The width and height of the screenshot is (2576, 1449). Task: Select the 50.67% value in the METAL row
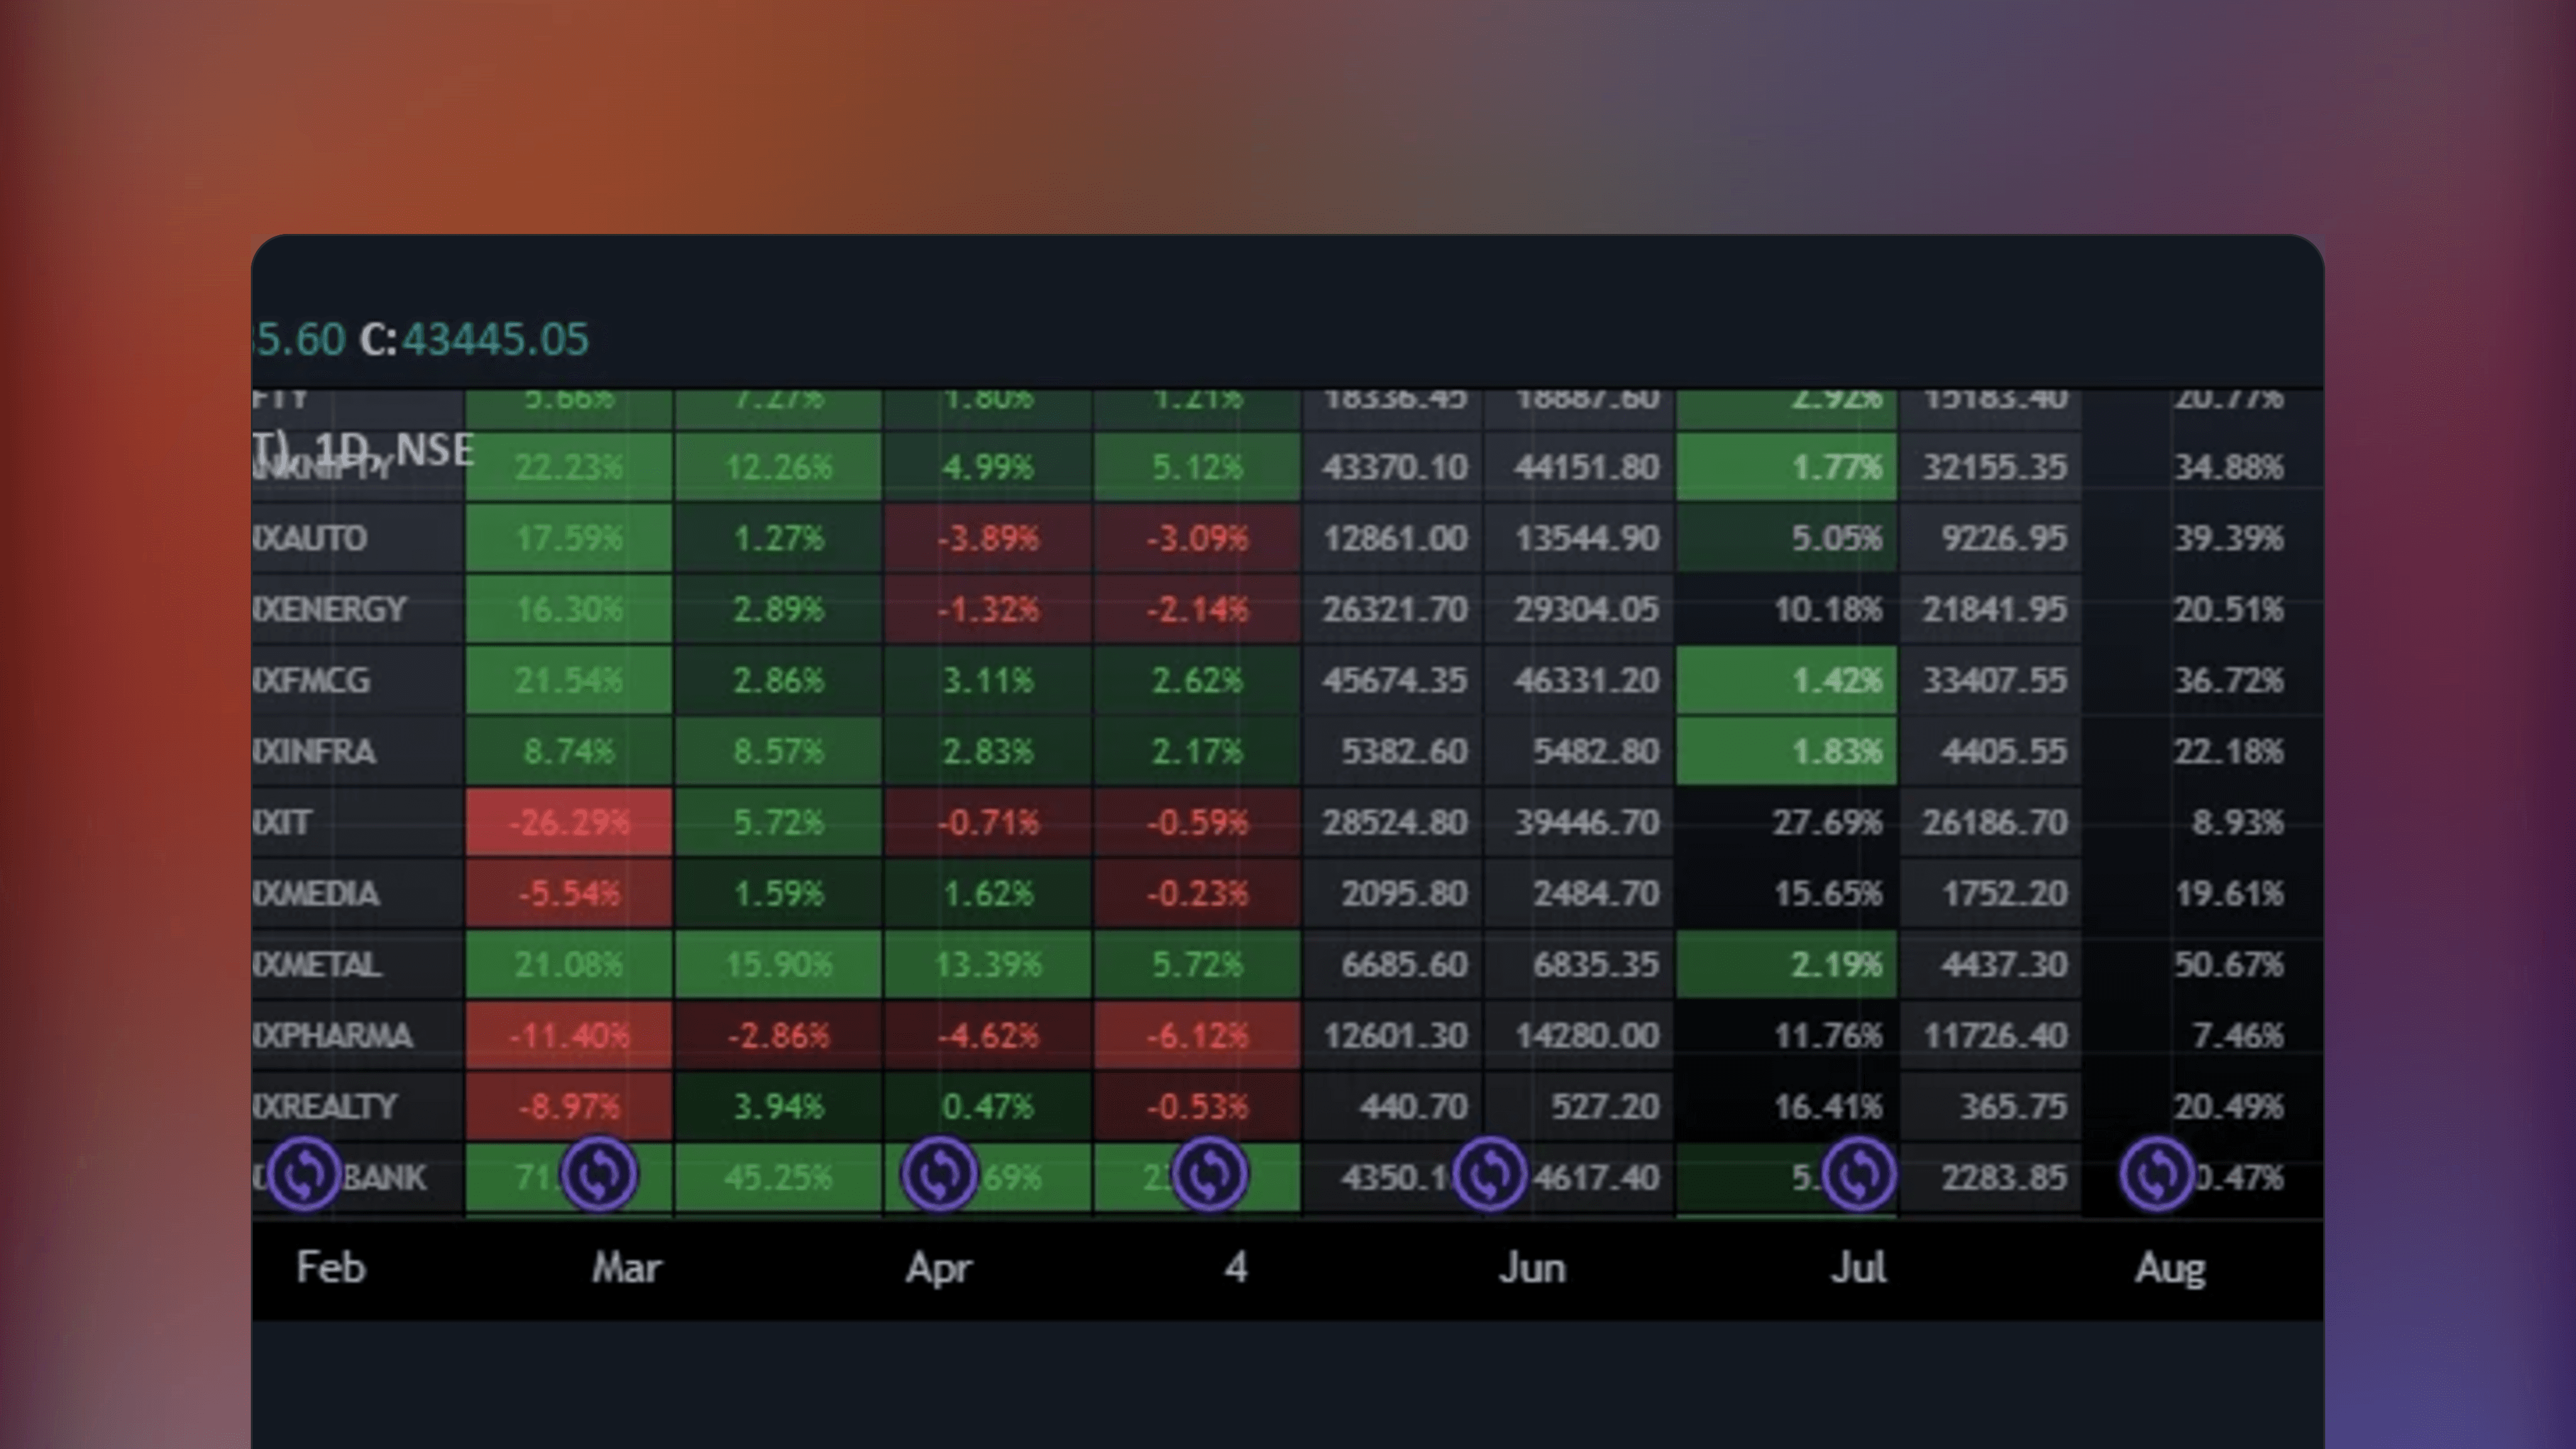pyautogui.click(x=2228, y=965)
